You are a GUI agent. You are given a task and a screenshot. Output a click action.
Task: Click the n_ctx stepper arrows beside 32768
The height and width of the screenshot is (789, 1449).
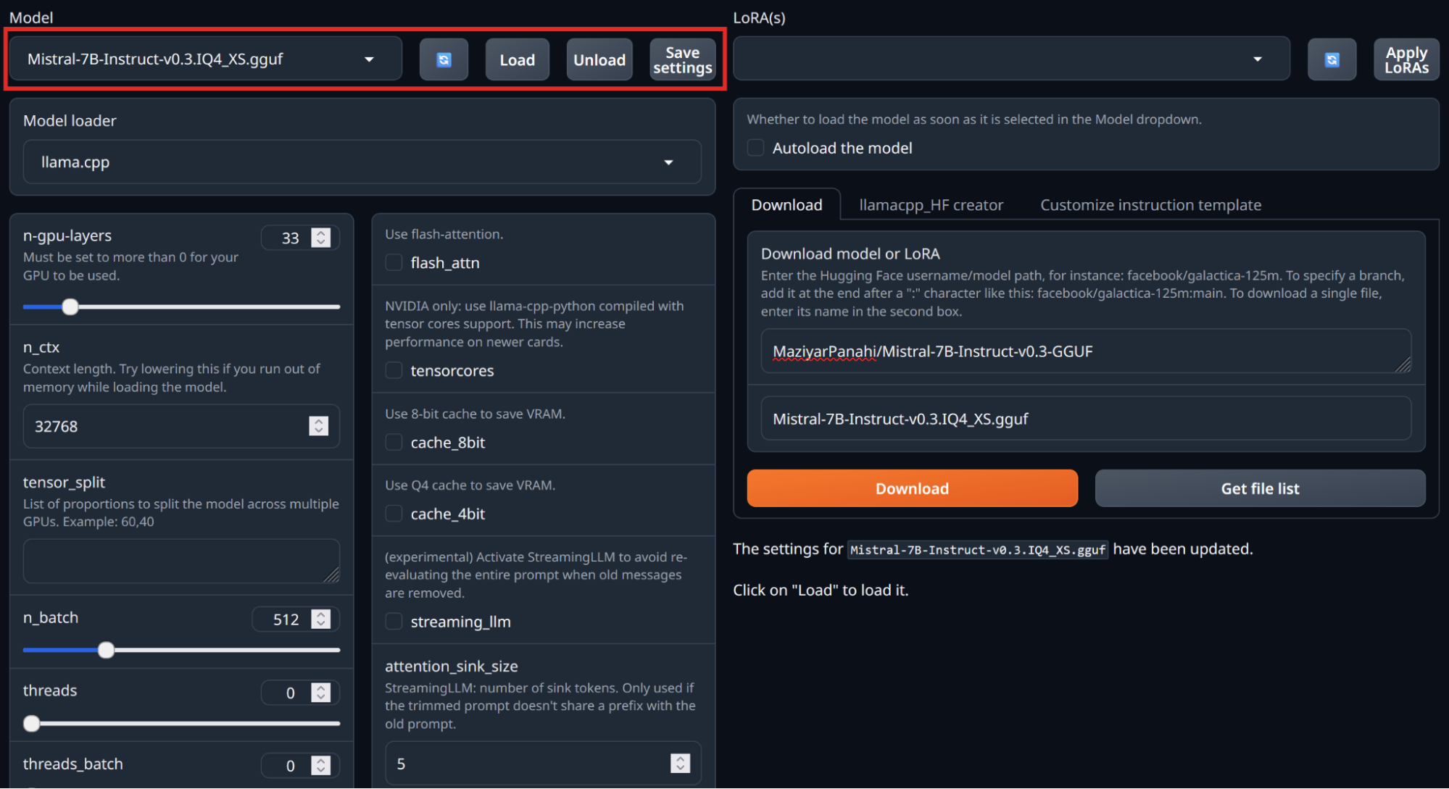318,426
